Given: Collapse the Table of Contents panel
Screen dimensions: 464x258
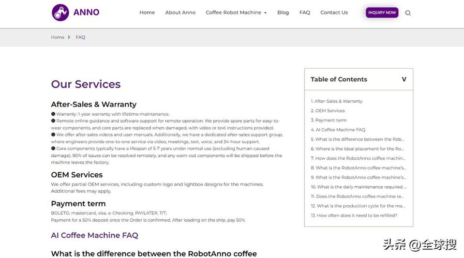Looking at the screenshot, I should tap(404, 79).
